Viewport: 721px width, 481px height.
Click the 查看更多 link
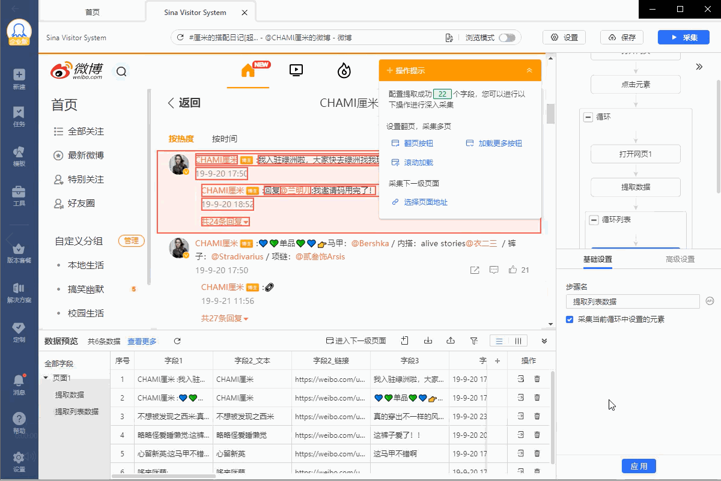point(142,341)
